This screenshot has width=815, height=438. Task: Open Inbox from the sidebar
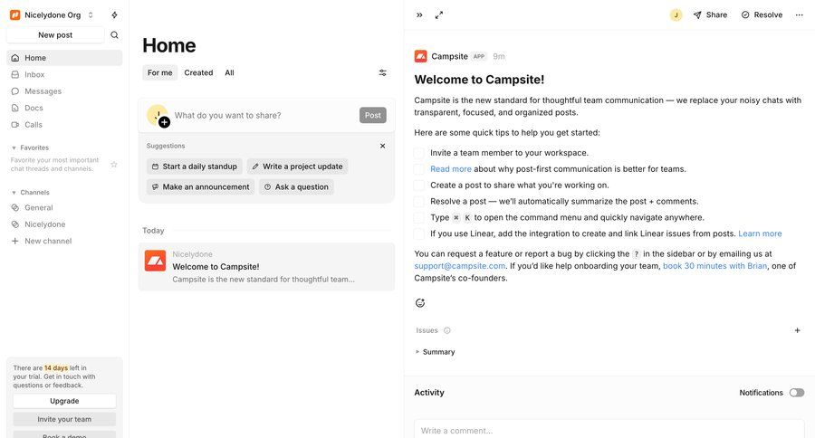[64, 74]
